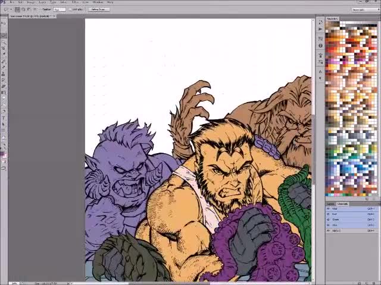The width and height of the screenshot is (381, 285).
Task: Open the Layer menu
Action: pyautogui.click(x=42, y=2)
